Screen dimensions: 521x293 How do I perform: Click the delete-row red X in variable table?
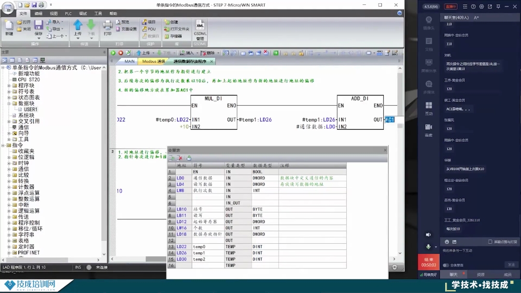(180, 158)
